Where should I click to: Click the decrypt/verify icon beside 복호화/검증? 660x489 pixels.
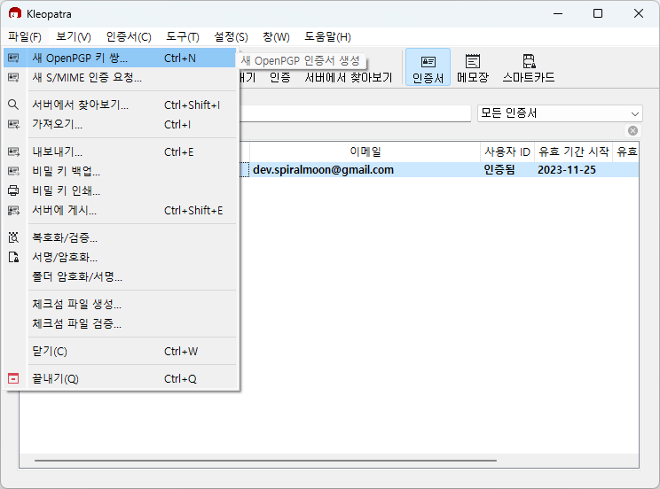pyautogui.click(x=13, y=237)
